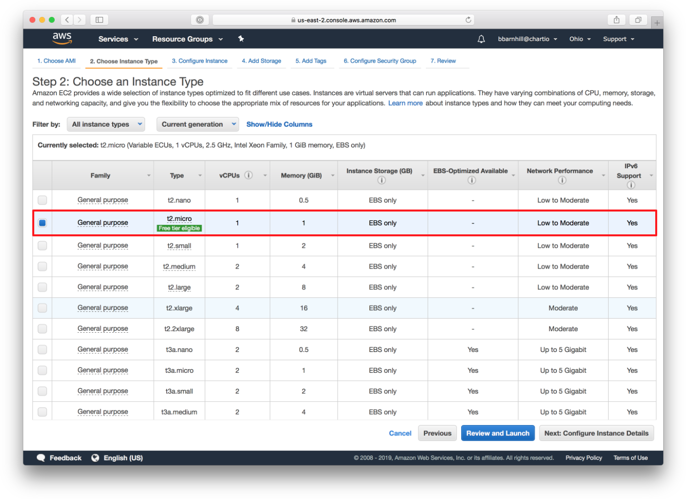Viewport: 686px width, 499px height.
Task: Click info icon under EBS-Optimized Available
Action: tap(472, 180)
